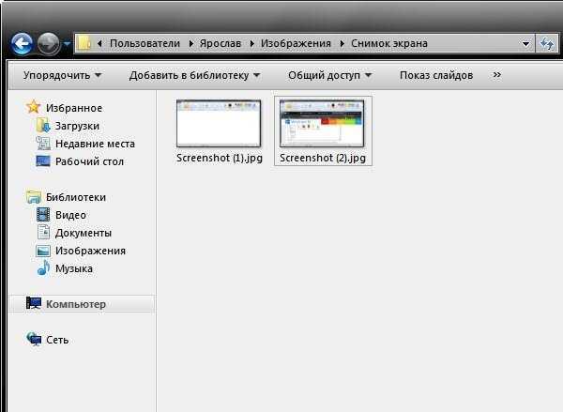
Task: Click the Screenshot (1).jpg file name
Action: pos(220,158)
